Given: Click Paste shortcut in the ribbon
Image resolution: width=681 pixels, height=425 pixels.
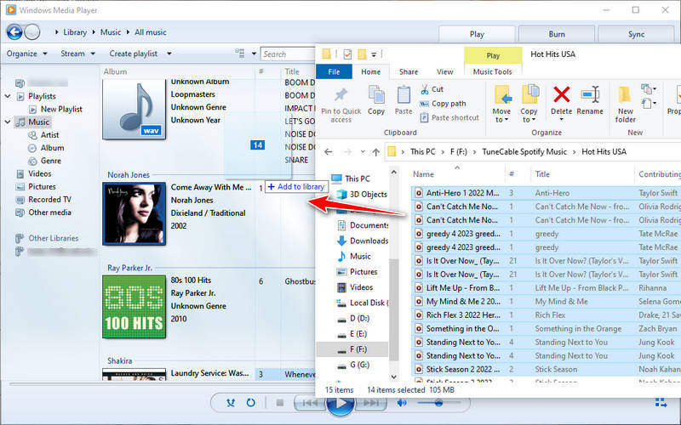Looking at the screenshot, I should (449, 117).
